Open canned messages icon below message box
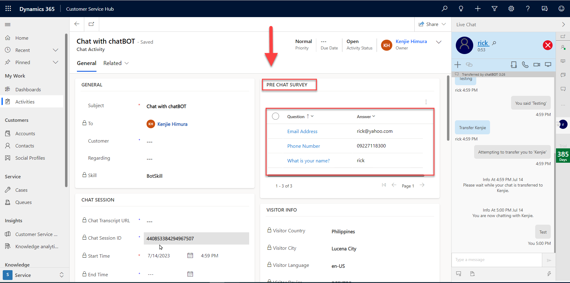The image size is (570, 283). 459,274
